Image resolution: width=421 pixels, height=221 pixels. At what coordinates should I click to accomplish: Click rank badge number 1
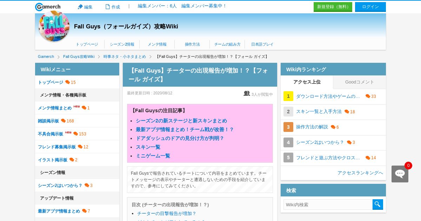click(x=288, y=96)
